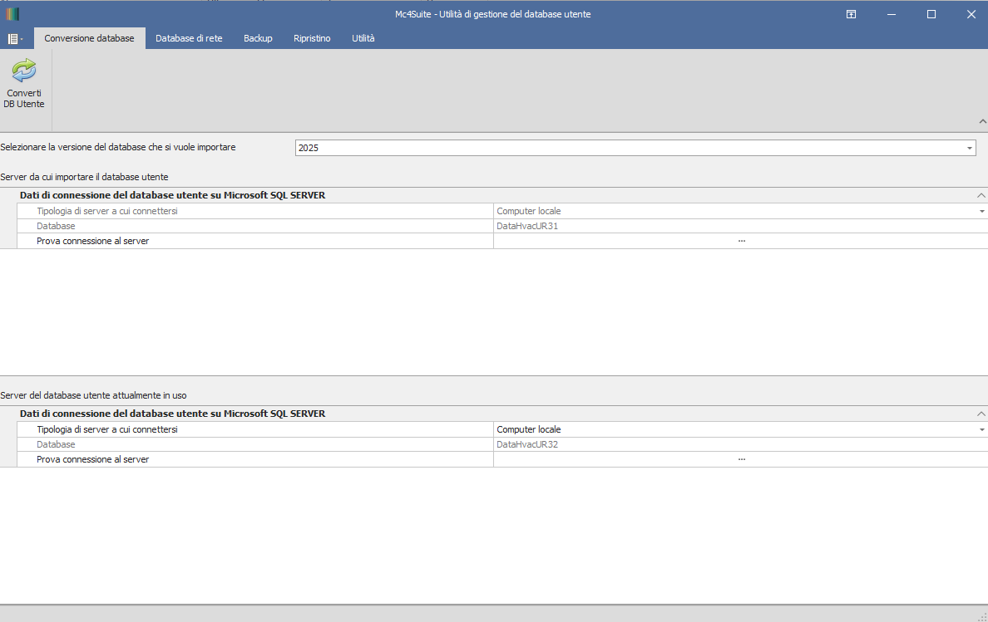Test connection to the currently used server
Image resolution: width=988 pixels, height=622 pixels.
point(740,459)
